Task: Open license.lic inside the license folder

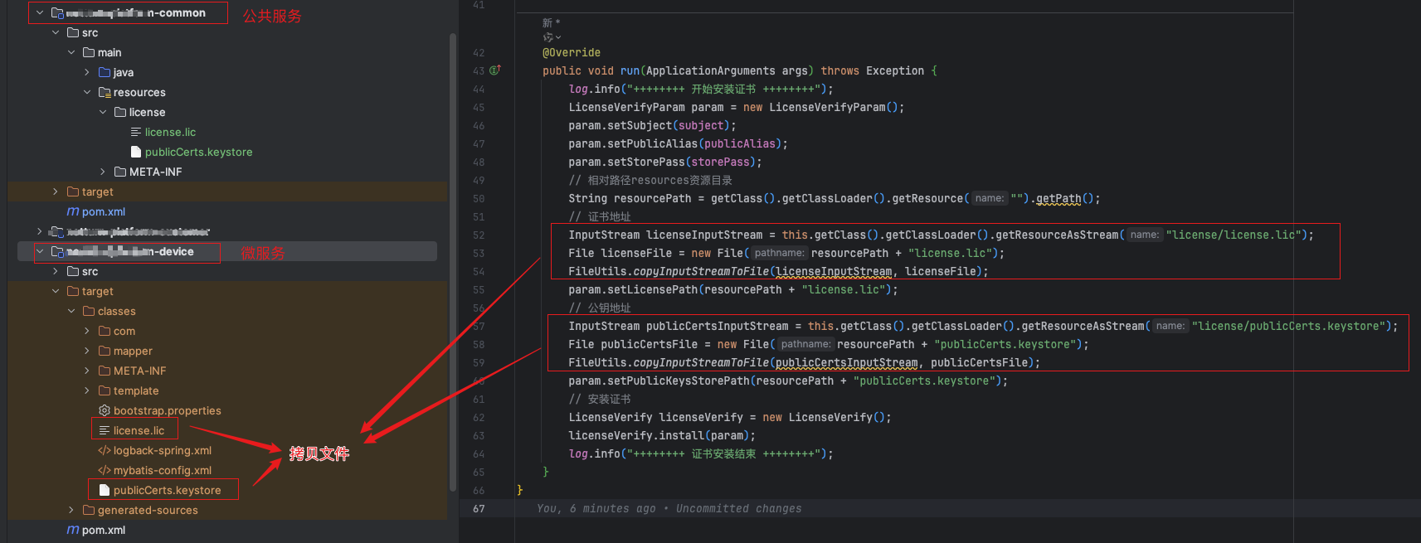Action: tap(170, 132)
